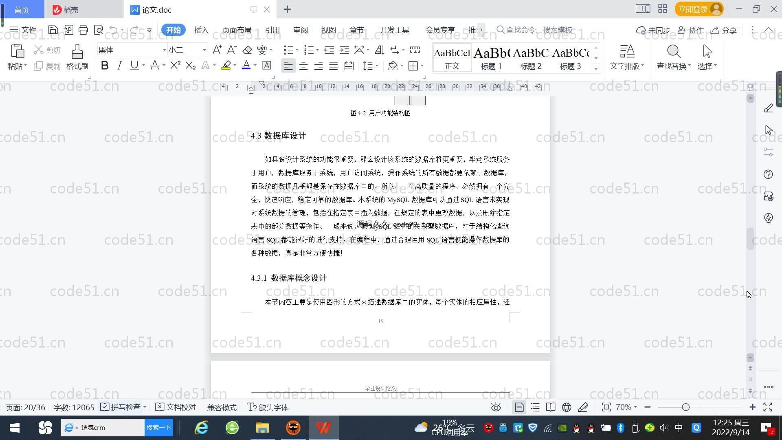The width and height of the screenshot is (782, 440).
Task: Open the help icon in right sidebar
Action: pos(768,174)
